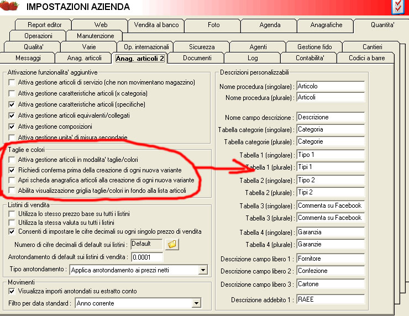Go to the Foto tab
This screenshot has width=409, height=316.
click(x=213, y=25)
